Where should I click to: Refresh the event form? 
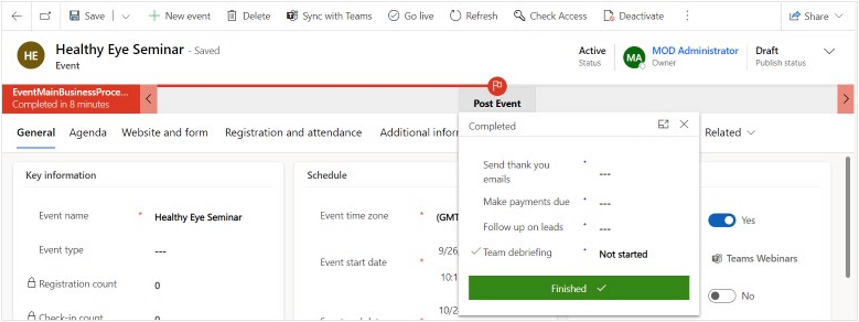tap(473, 16)
